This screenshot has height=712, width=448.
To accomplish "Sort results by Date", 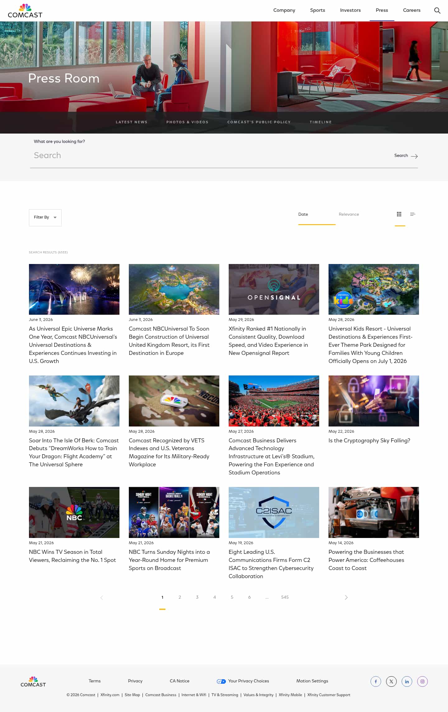I will pos(303,214).
